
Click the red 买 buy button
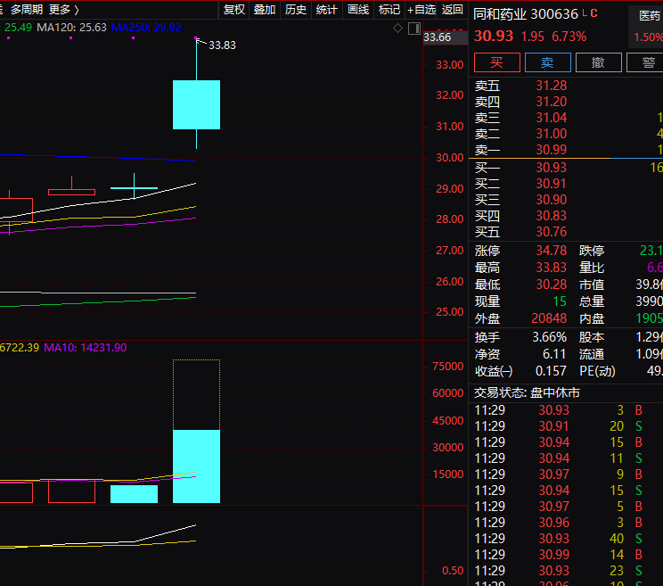click(497, 62)
